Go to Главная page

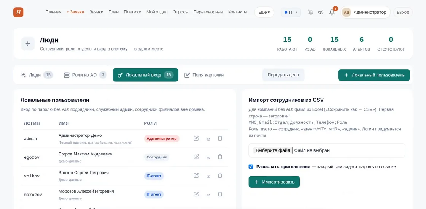tap(54, 12)
